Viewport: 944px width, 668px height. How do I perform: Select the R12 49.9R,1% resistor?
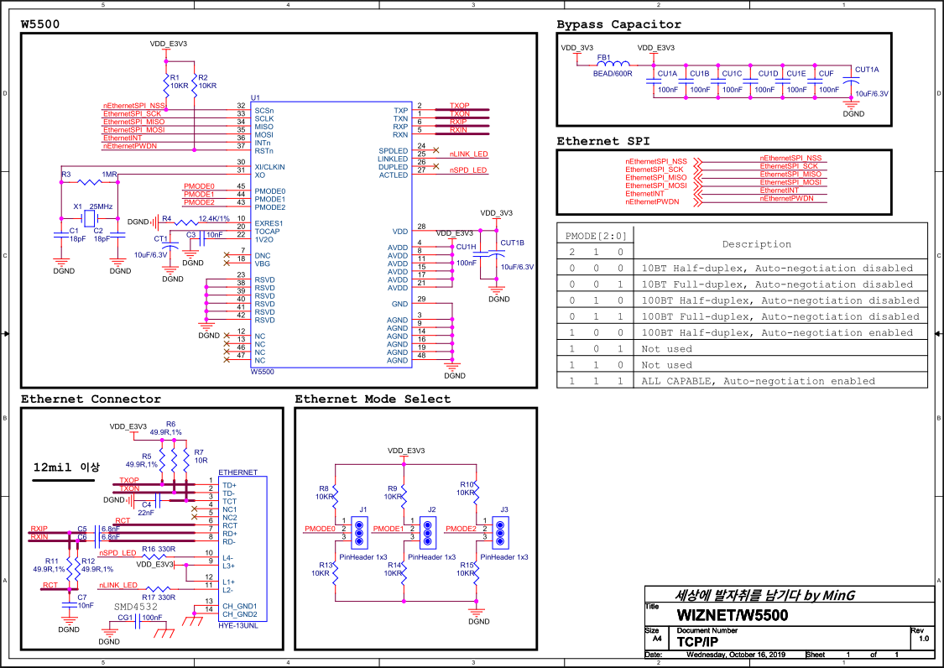77,567
